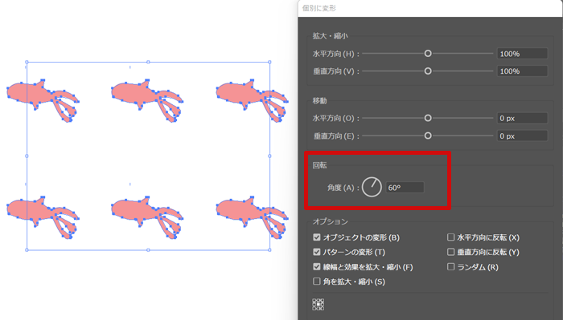Enable 角を拡大・縮小 (S) checkbox

[x=316, y=282]
